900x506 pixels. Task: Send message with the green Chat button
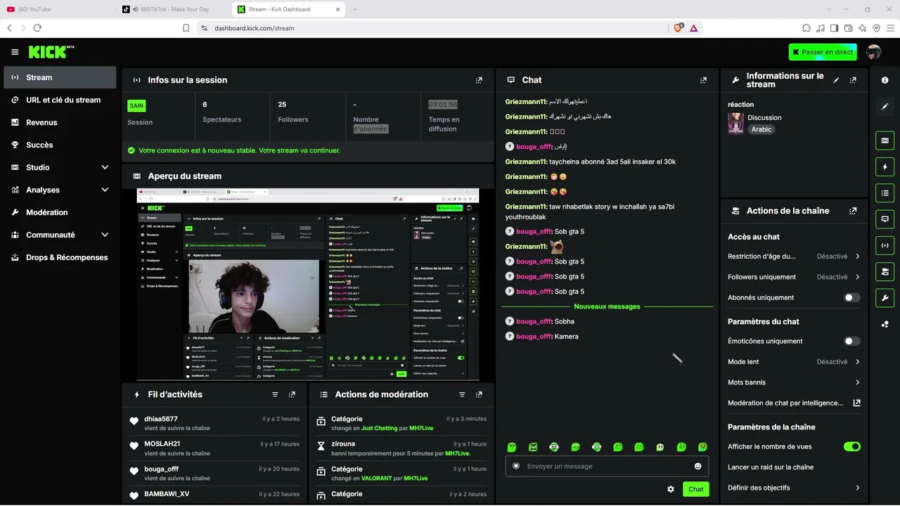696,489
